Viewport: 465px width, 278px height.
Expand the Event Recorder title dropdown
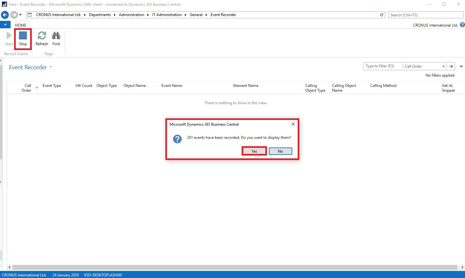(x=51, y=67)
